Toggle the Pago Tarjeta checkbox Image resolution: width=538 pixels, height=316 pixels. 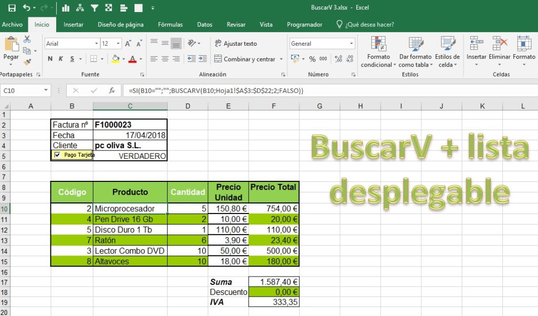[57, 155]
